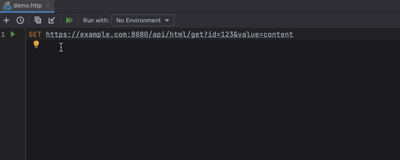Click the API file icon on the tab

pyautogui.click(x=7, y=6)
